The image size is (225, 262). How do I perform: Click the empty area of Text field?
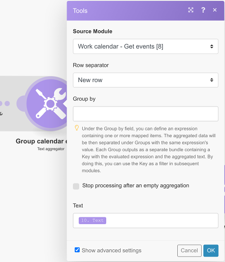(162, 221)
